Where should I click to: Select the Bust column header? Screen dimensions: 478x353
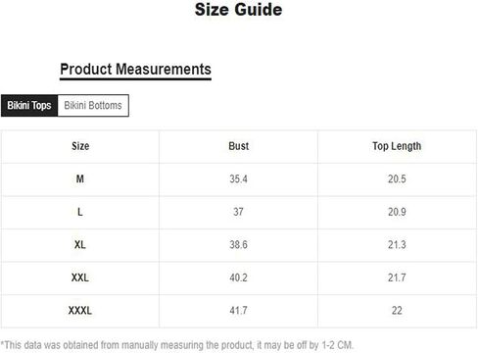click(239, 146)
